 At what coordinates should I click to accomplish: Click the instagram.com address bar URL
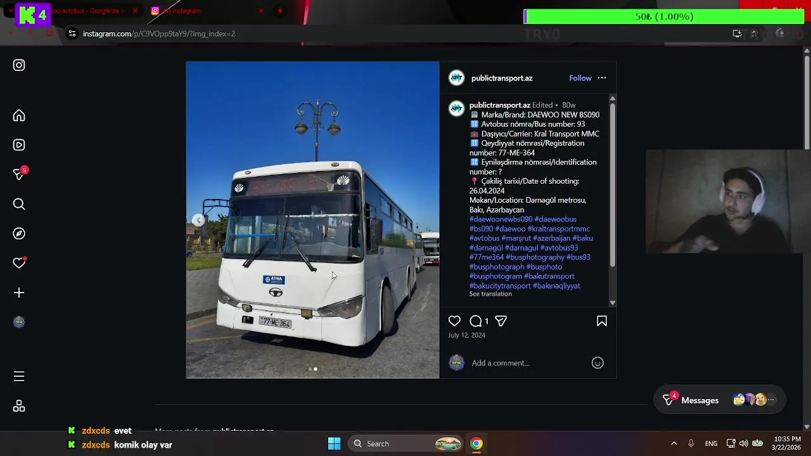[159, 34]
